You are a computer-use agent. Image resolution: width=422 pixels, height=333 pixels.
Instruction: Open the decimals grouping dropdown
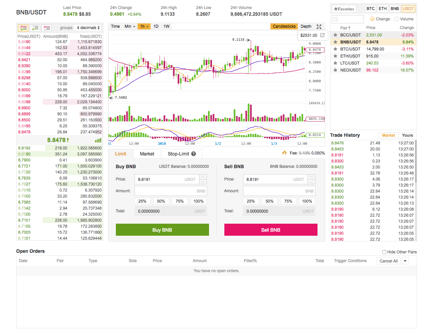pos(88,28)
